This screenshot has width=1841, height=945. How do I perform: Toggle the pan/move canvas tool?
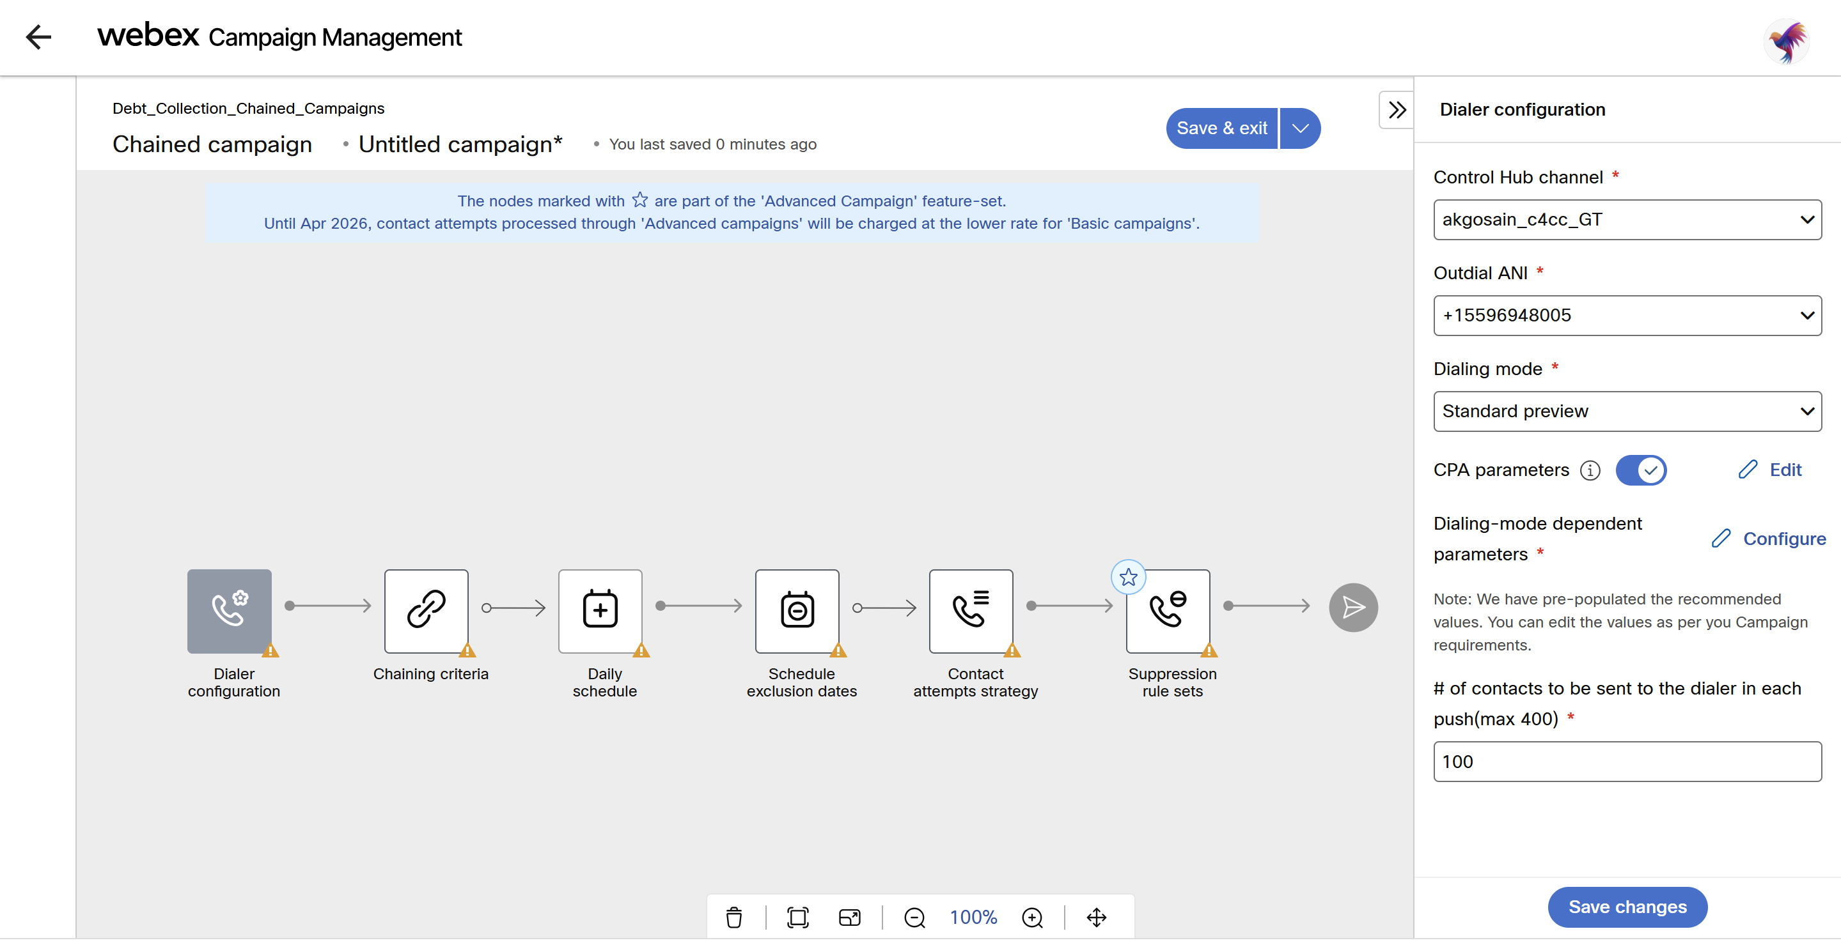[x=1096, y=916]
